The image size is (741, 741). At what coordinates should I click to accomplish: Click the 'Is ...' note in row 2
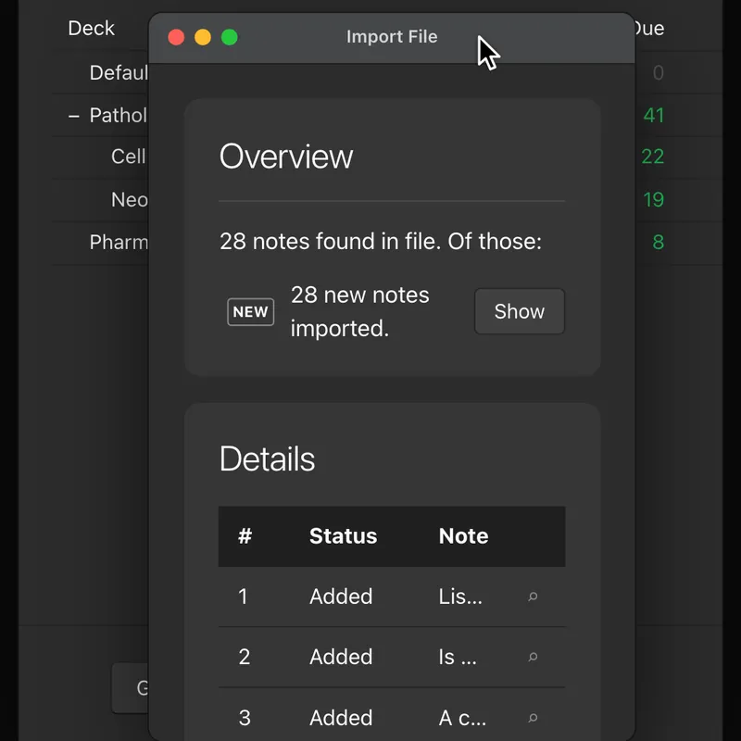[x=458, y=657]
